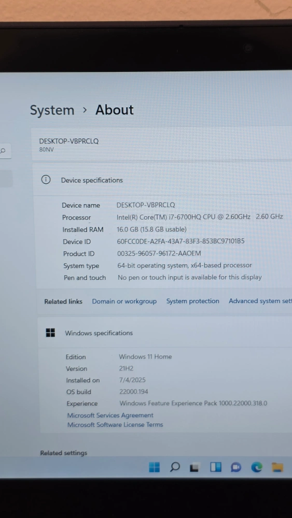The image size is (292, 518).
Task: Select the Windows Feature Experience Pack value
Action: pos(193,403)
